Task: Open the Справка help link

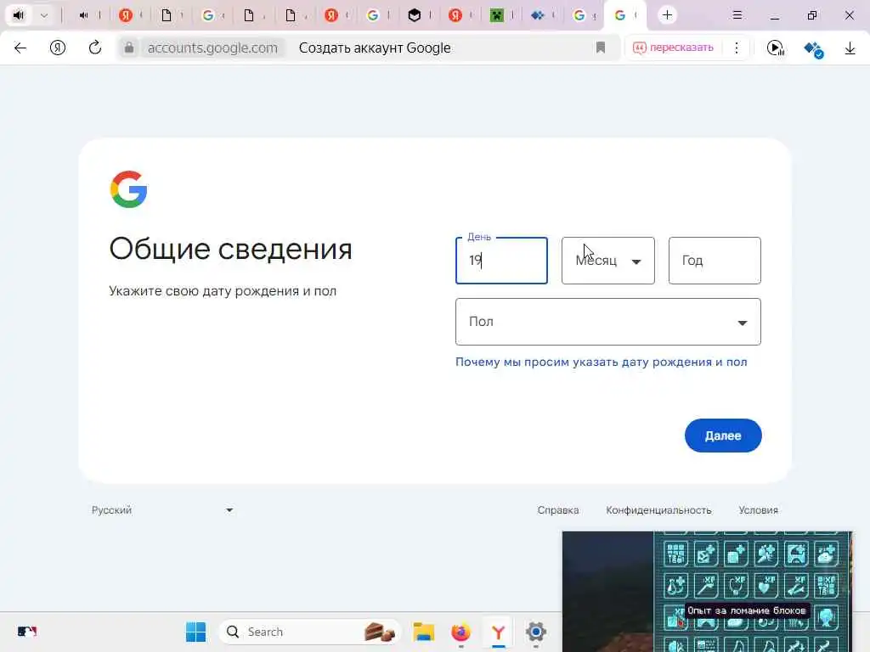Action: coord(557,510)
